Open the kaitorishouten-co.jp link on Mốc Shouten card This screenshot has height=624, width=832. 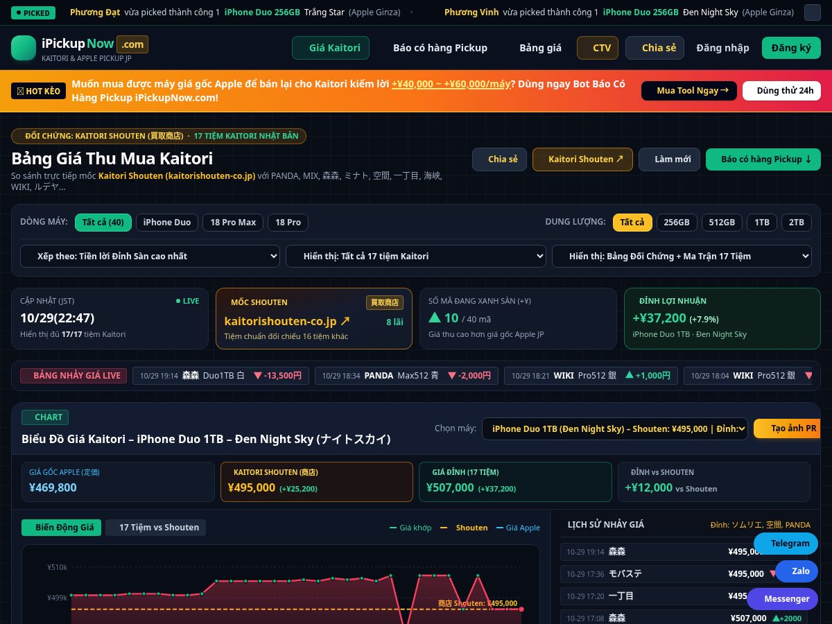[x=287, y=321]
